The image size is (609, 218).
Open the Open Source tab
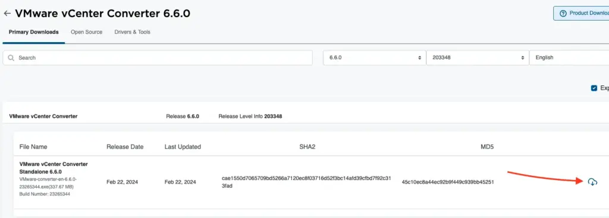pyautogui.click(x=87, y=32)
